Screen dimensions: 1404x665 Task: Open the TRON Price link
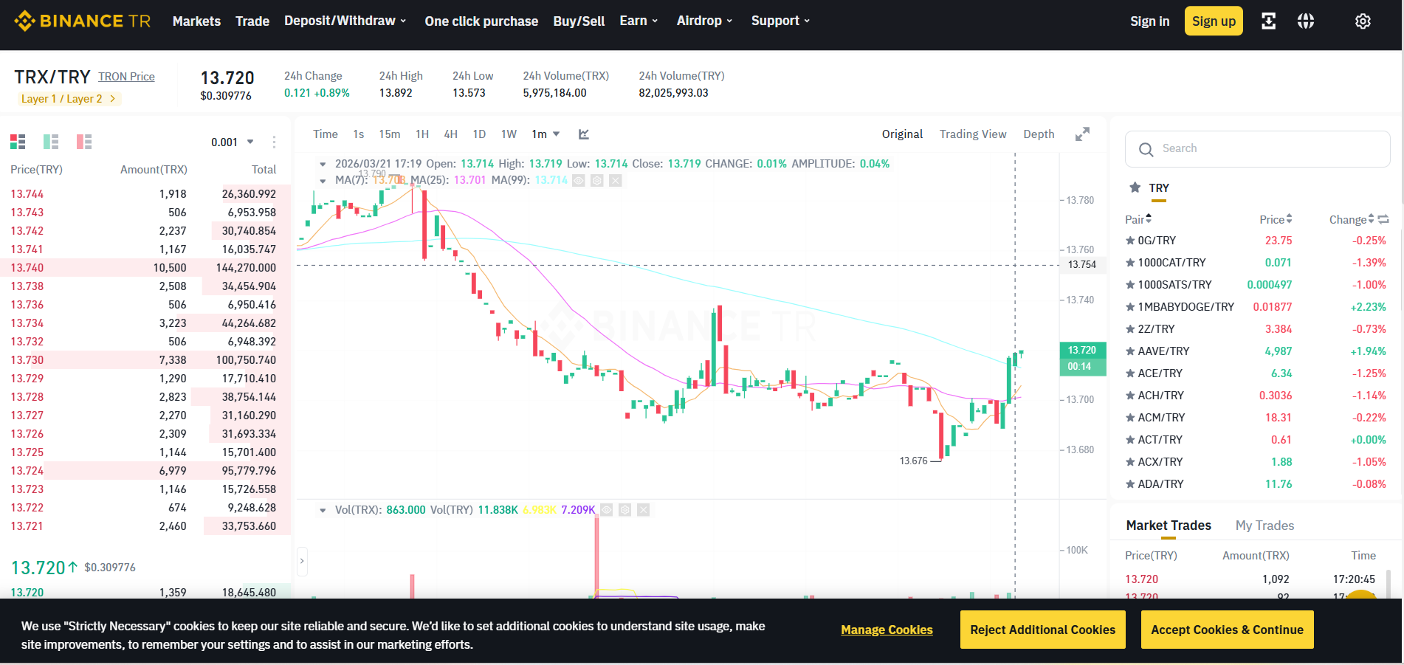[126, 77]
